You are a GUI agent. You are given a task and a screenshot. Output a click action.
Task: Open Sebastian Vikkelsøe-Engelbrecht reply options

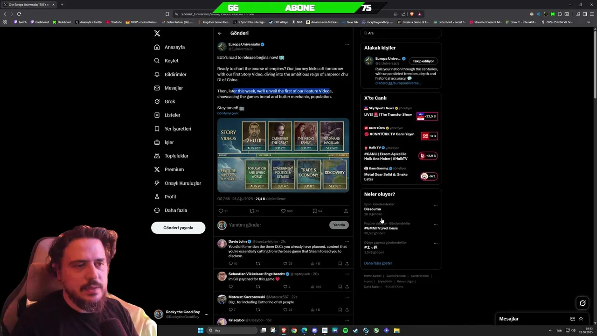pos(347,274)
